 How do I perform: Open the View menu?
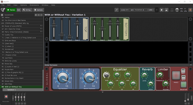click(15, 5)
